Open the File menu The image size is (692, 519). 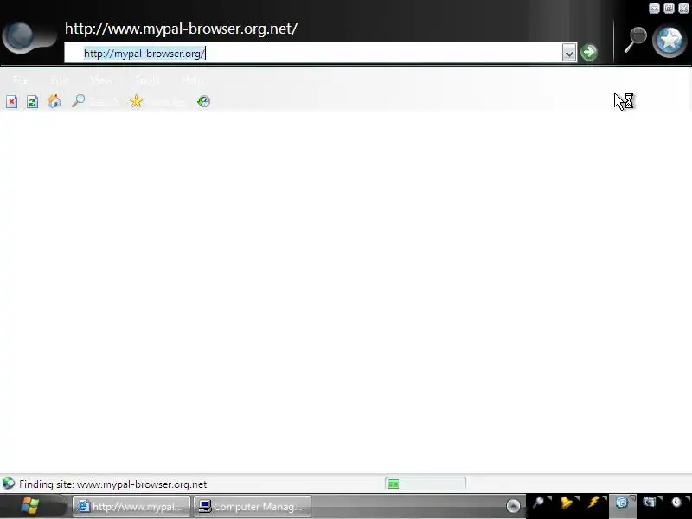coord(20,80)
